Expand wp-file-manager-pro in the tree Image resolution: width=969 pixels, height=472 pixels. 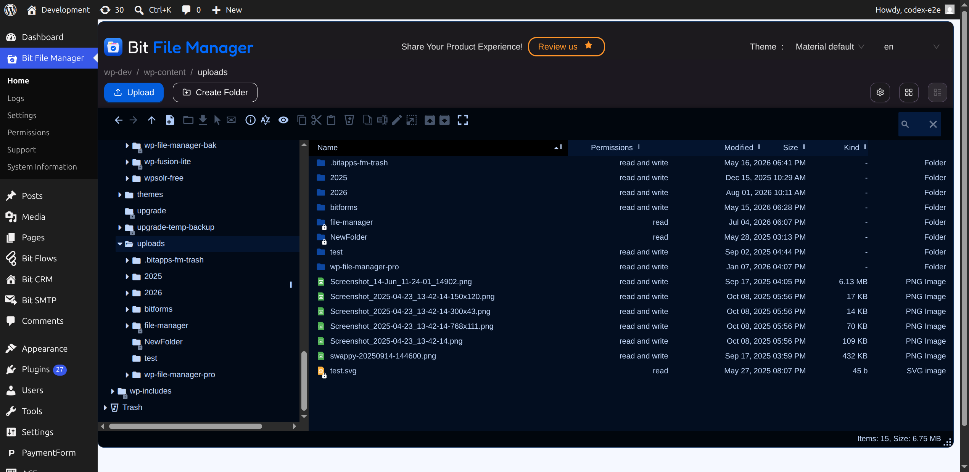click(127, 375)
